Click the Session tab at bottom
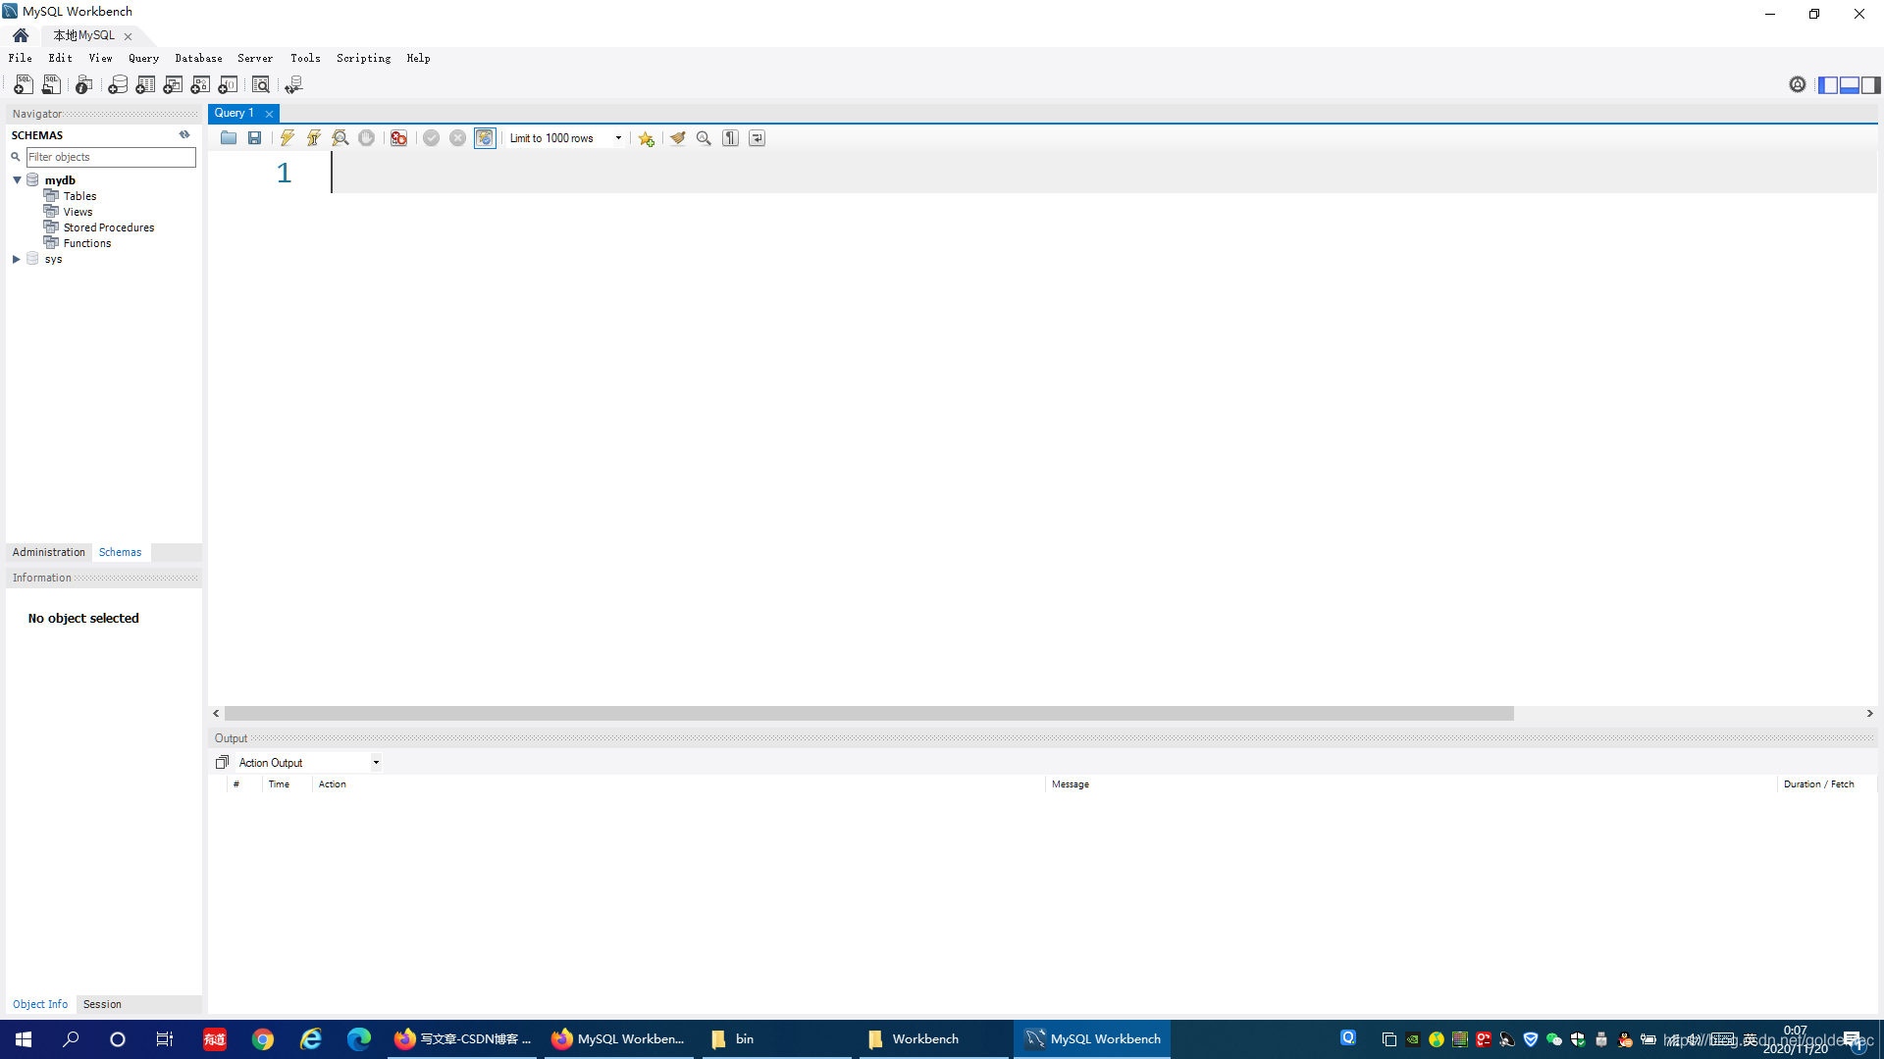Viewport: 1884px width, 1059px height. (x=101, y=1003)
